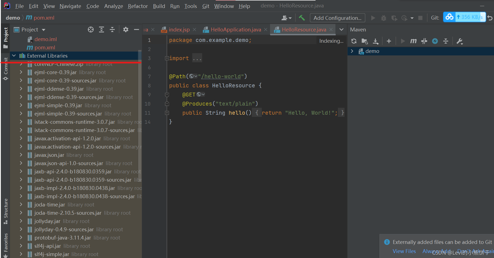Viewport: 494px width, 258px height.
Task: Open the Git menu
Action: point(206,6)
